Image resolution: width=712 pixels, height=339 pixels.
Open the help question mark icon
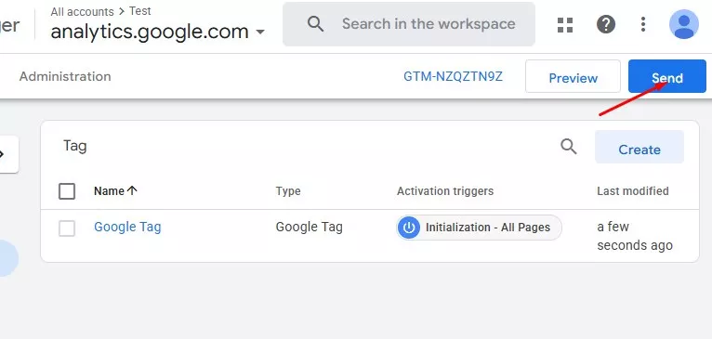click(606, 24)
